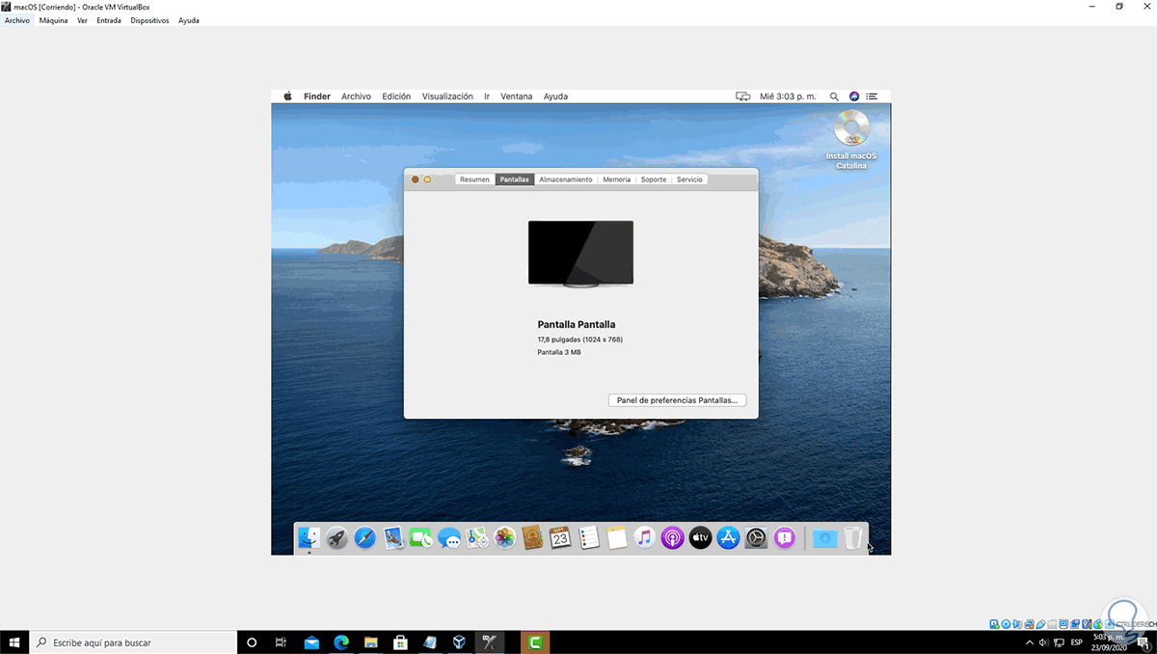Switch to the Almacenamiento tab
Viewport: 1157px width, 654px height.
tap(566, 179)
